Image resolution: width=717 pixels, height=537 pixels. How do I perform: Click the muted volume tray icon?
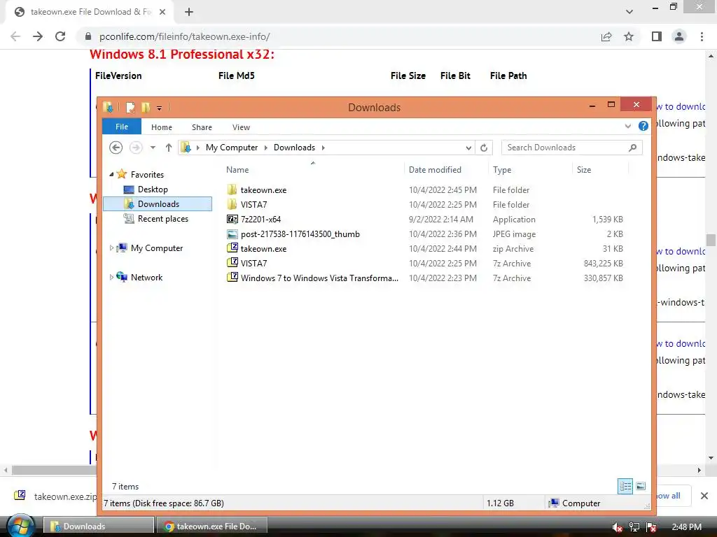tap(618, 527)
